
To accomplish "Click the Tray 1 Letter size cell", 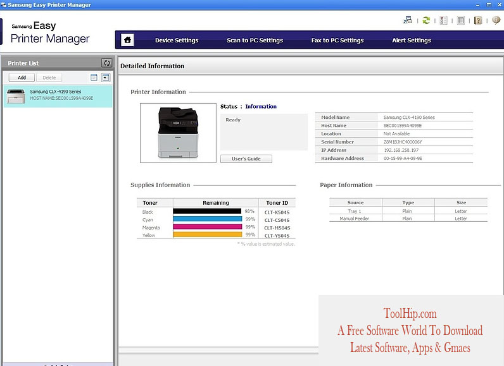I will [460, 211].
